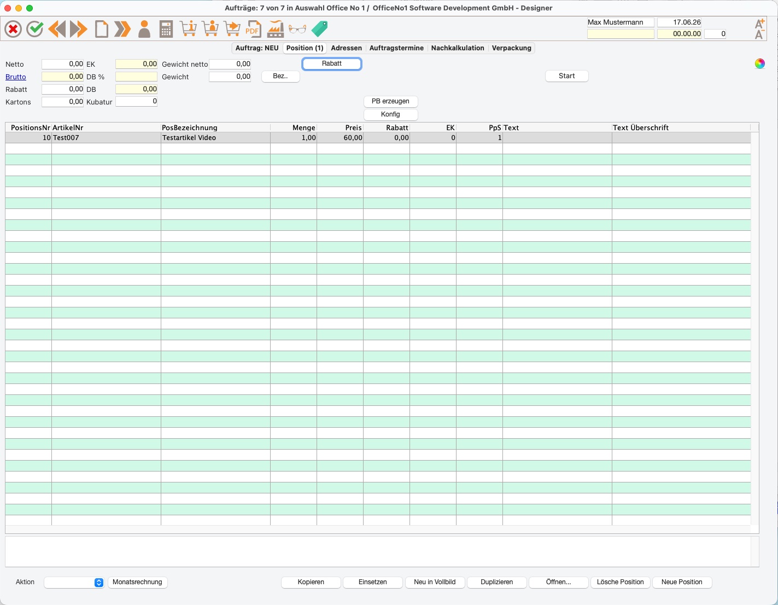This screenshot has width=778, height=605.
Task: Click the factory production icon
Action: pyautogui.click(x=276, y=29)
